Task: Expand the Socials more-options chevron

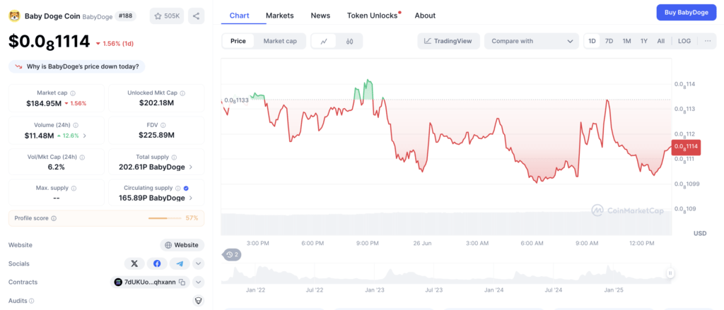Action: coord(199,264)
